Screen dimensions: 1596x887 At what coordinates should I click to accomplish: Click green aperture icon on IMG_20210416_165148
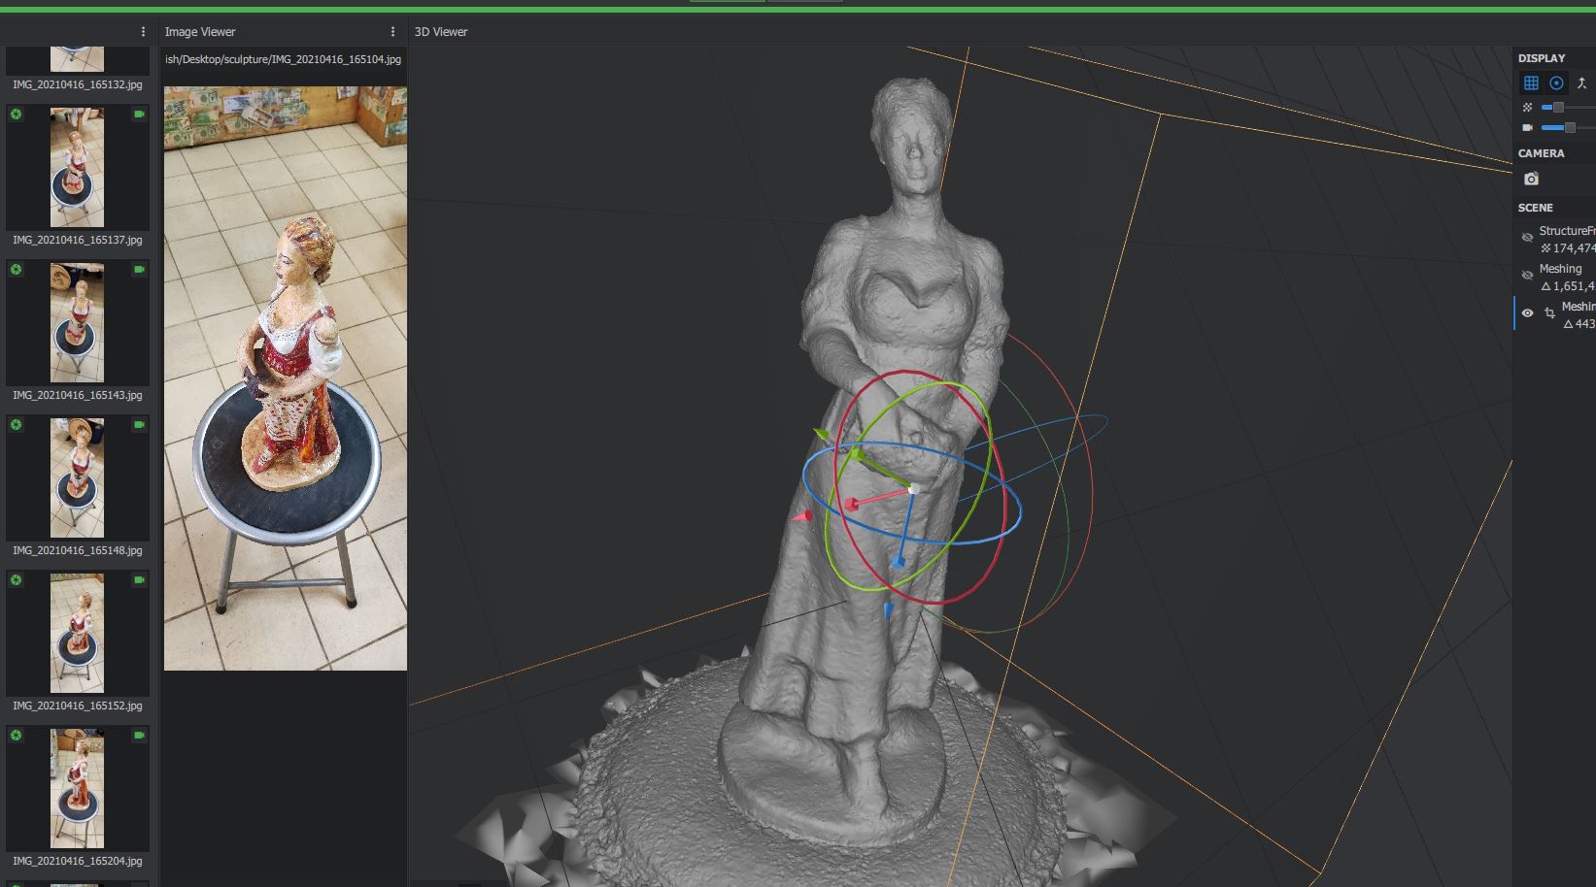tap(17, 425)
